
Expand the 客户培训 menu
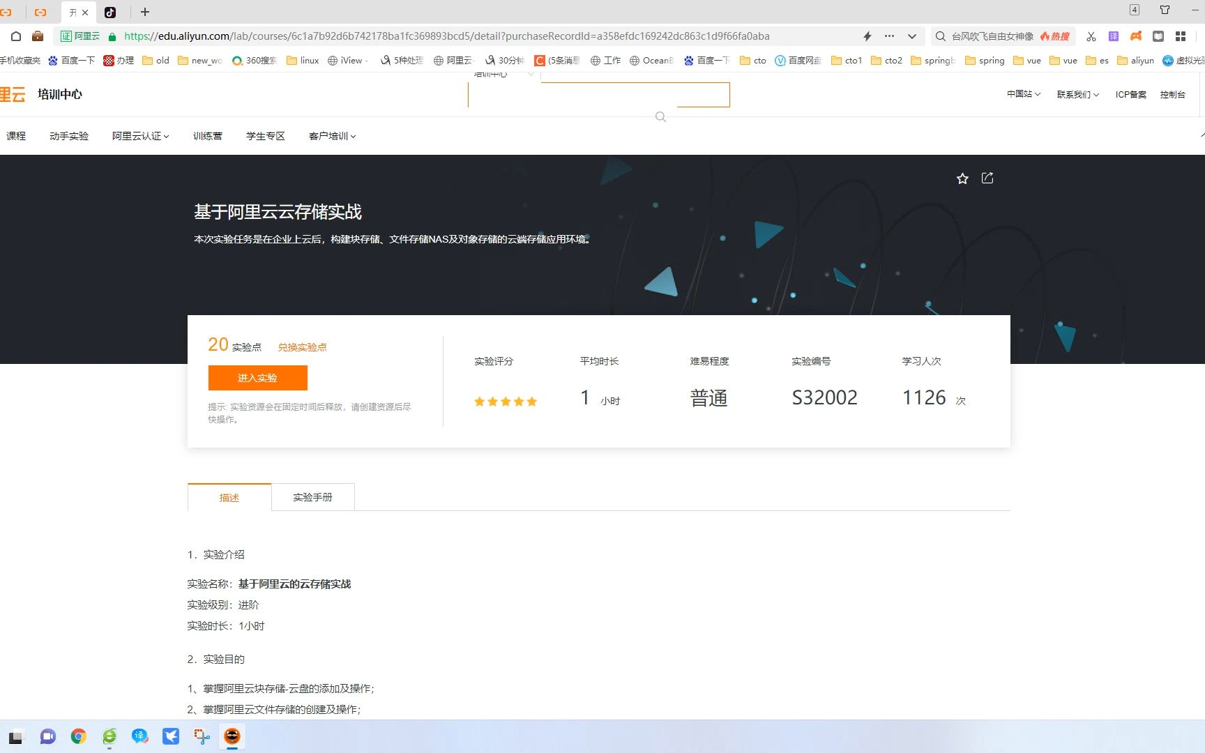click(332, 136)
